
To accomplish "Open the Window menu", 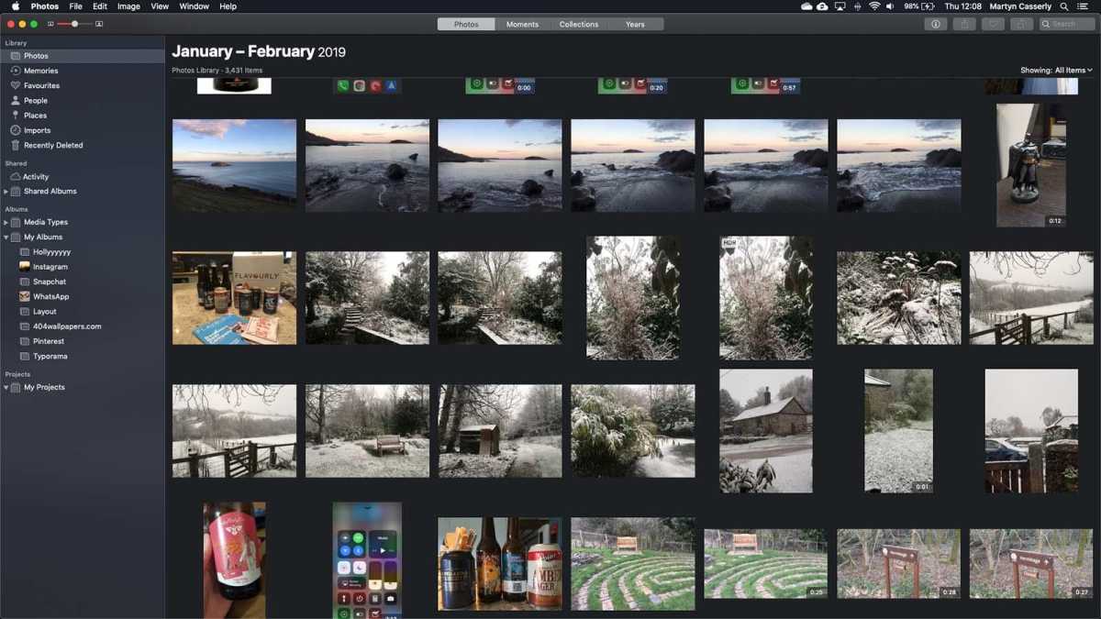I will coord(194,6).
